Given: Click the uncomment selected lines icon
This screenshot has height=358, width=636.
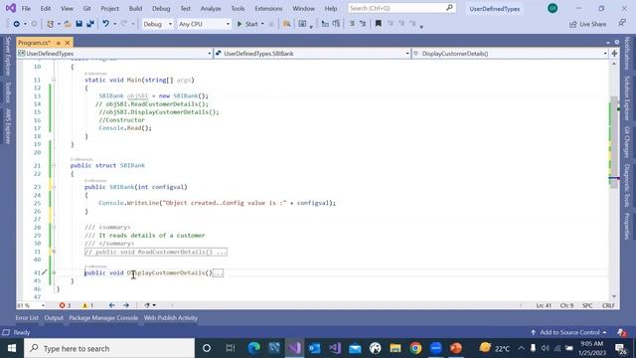Looking at the screenshot, I should (x=363, y=24).
